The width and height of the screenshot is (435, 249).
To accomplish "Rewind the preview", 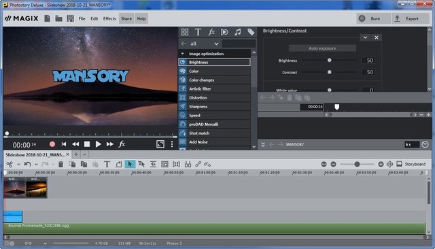I will 75,144.
